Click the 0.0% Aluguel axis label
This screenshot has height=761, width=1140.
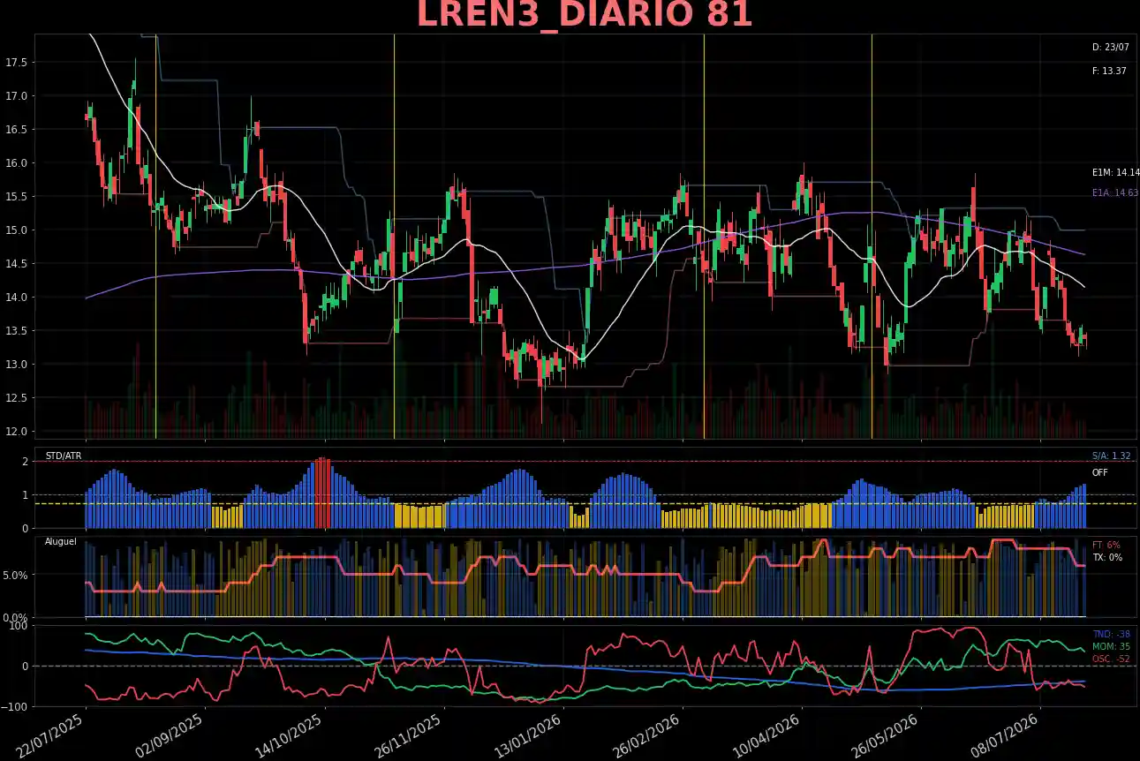click(x=15, y=617)
